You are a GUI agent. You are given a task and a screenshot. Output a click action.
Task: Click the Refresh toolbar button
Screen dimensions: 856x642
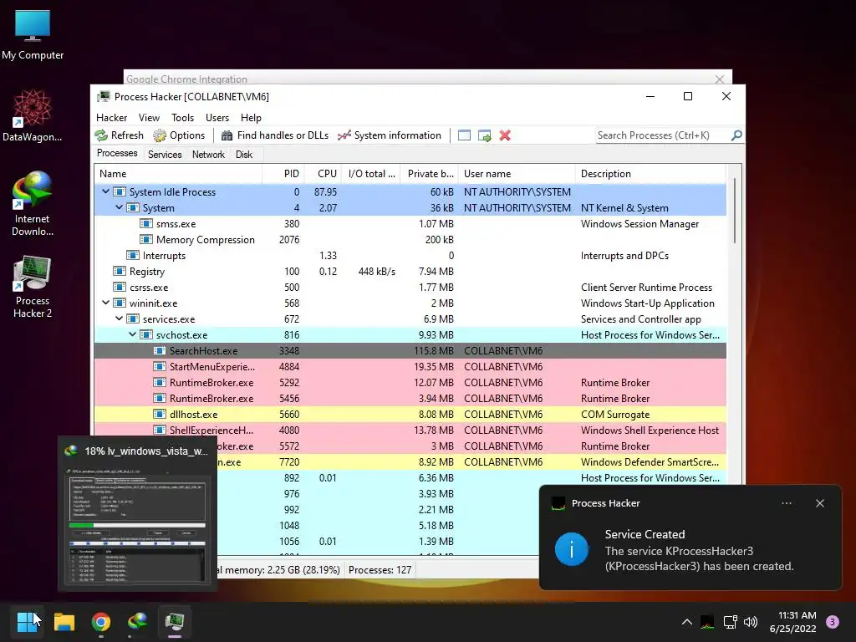pyautogui.click(x=119, y=135)
